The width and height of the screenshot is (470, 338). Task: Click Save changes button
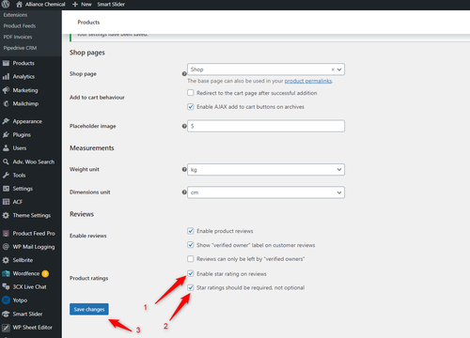coord(89,309)
